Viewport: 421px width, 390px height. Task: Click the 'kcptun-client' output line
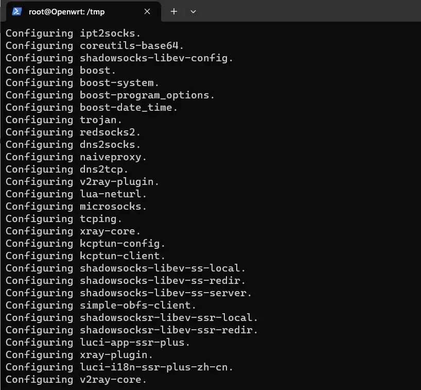[x=85, y=256]
